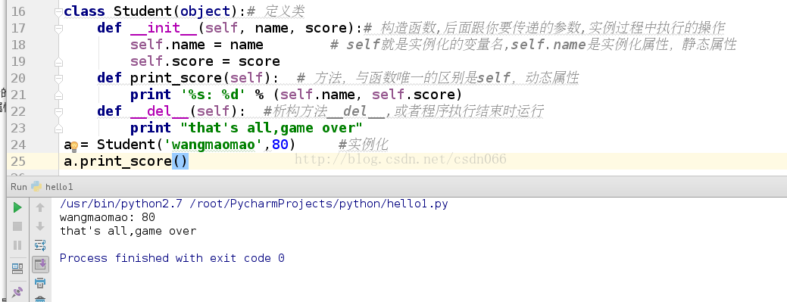
Task: Click the Up stack trace arrow
Action: click(x=40, y=207)
